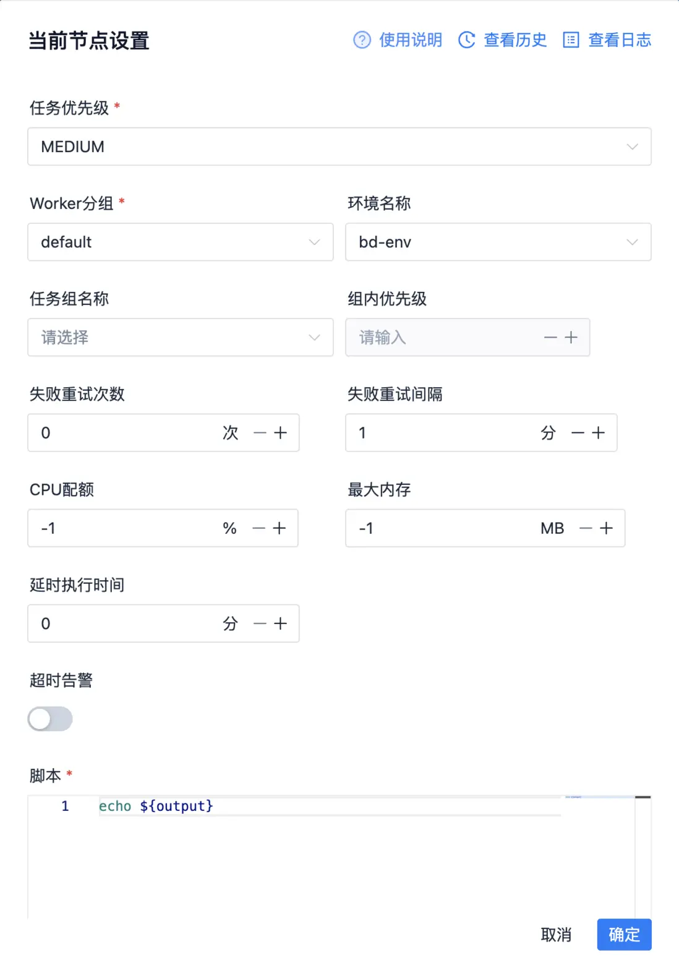This screenshot has height=963, width=679.
Task: Click the 查看历史 clock icon
Action: 466,40
